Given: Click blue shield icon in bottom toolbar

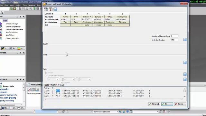Looking at the screenshot, I should pos(127,112).
